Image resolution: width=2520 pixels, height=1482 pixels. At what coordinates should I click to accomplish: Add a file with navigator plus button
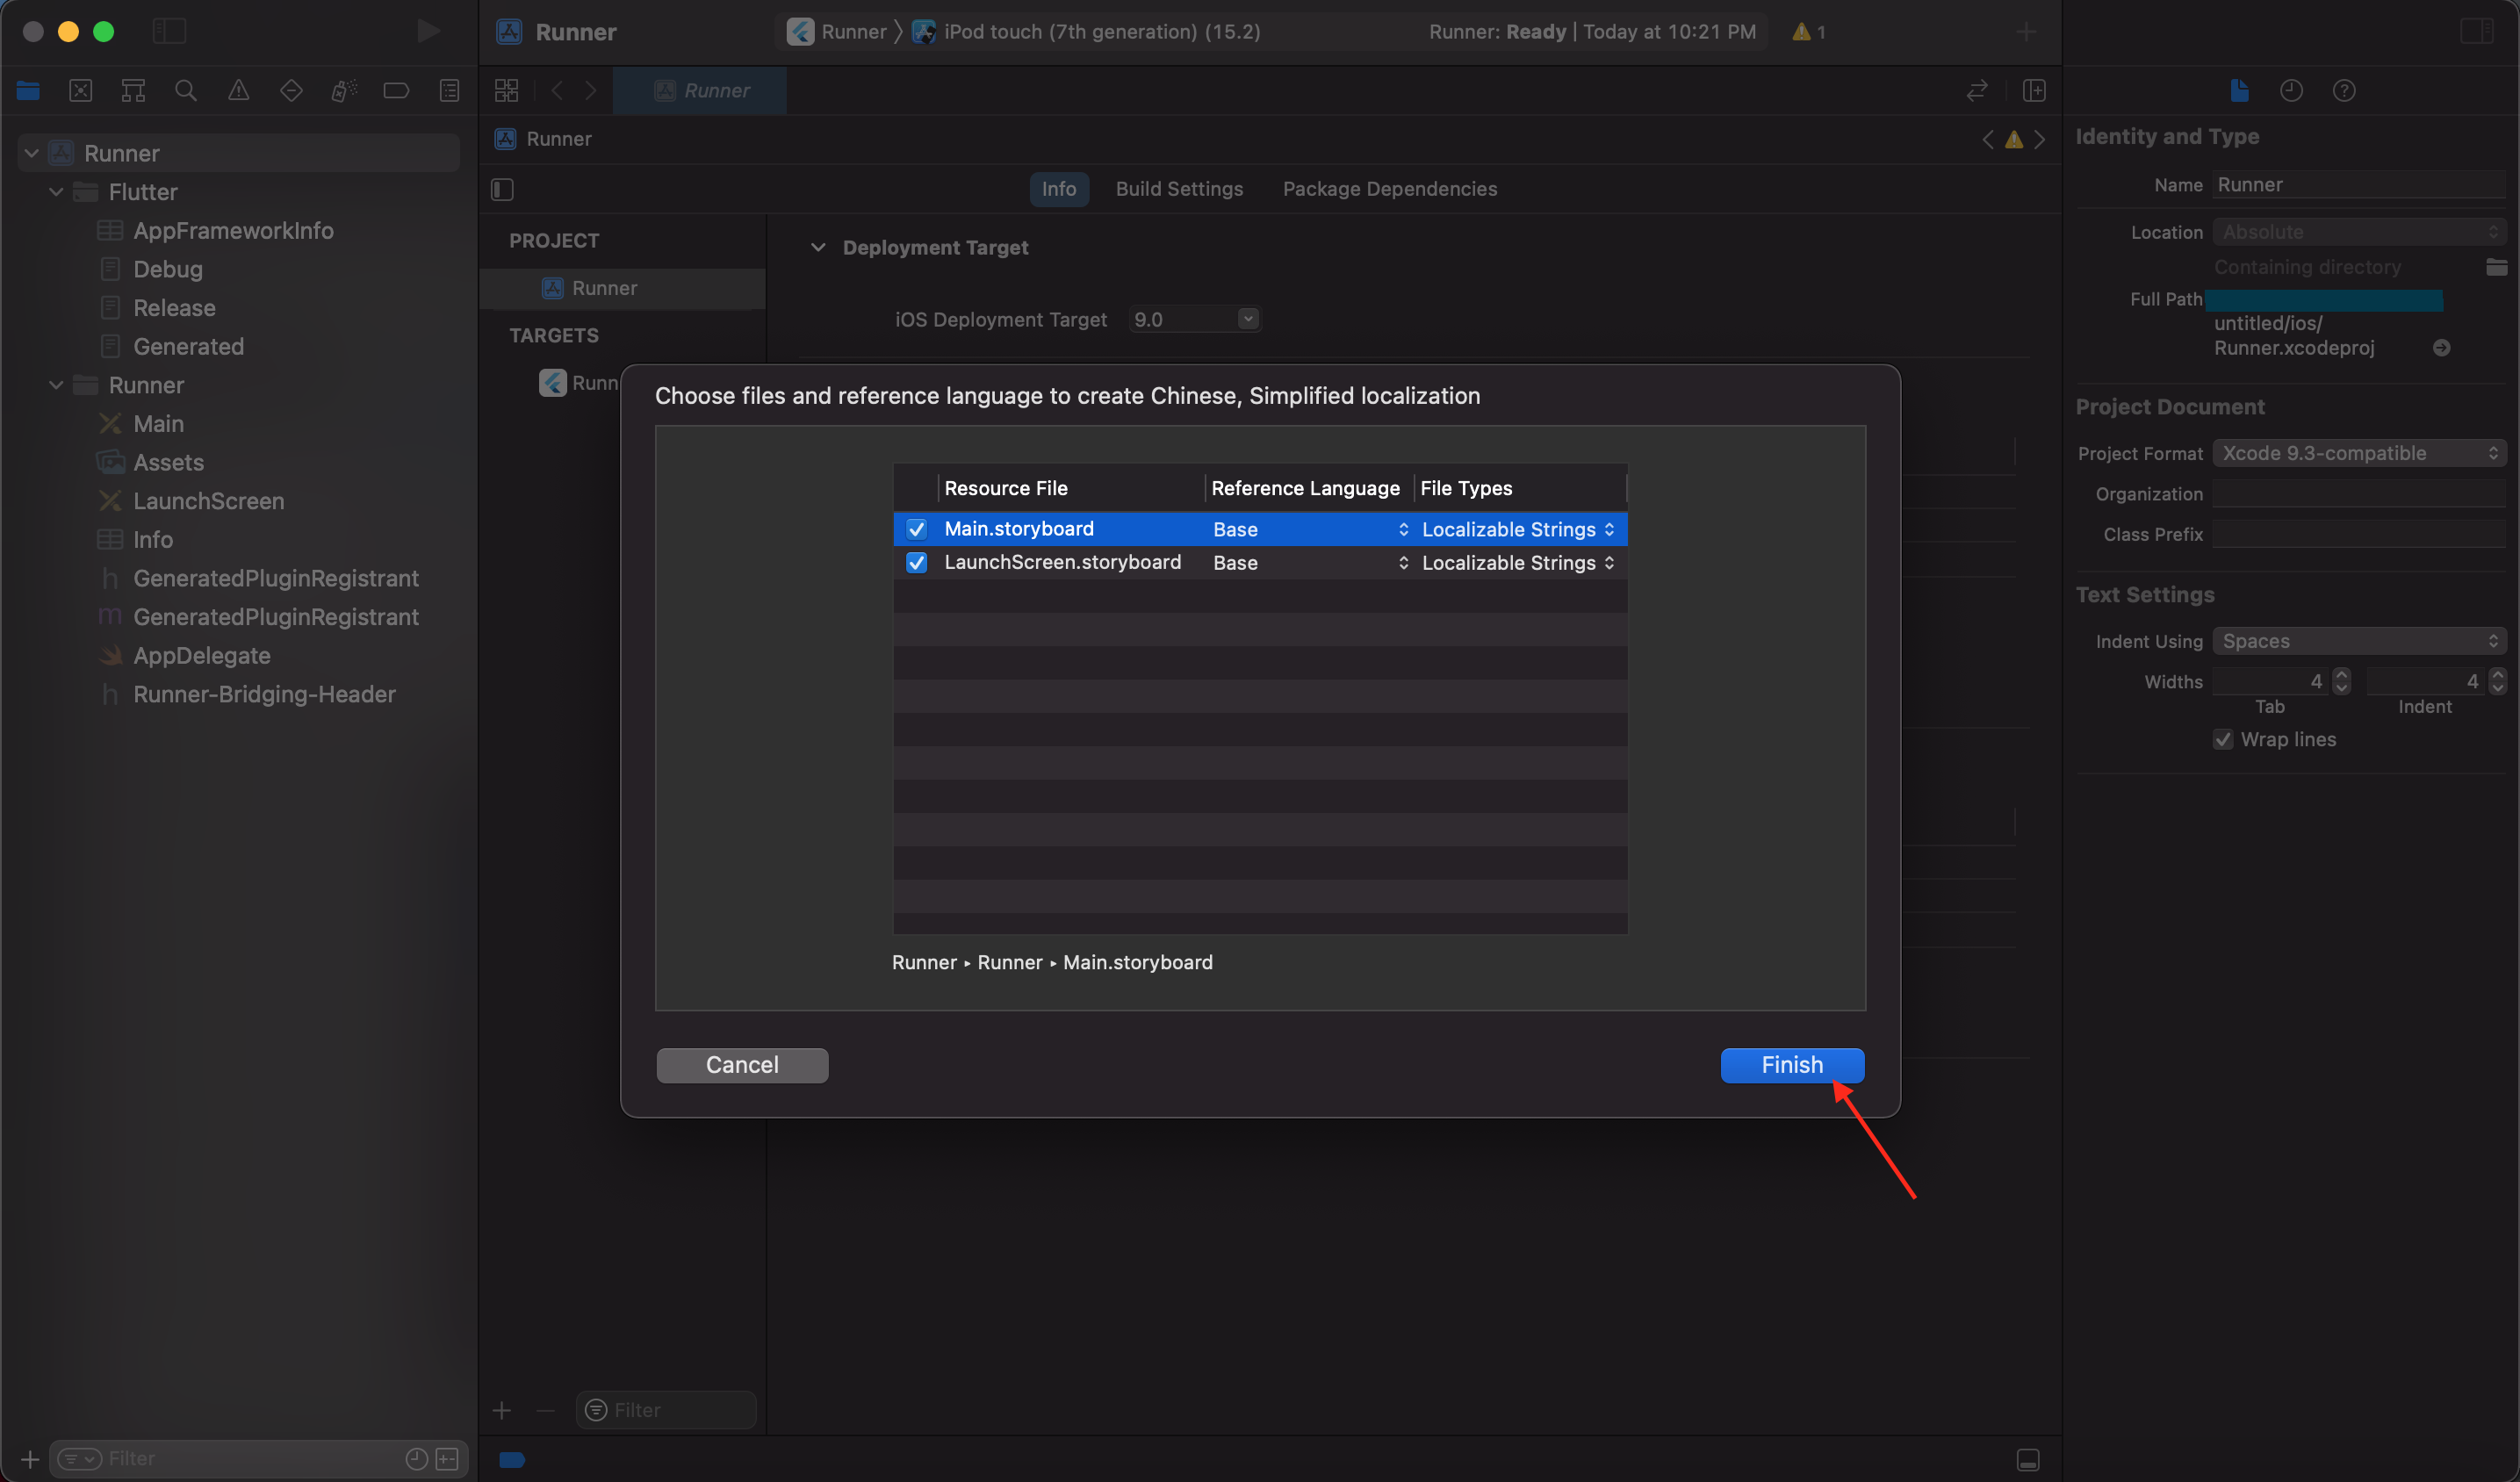click(30, 1459)
